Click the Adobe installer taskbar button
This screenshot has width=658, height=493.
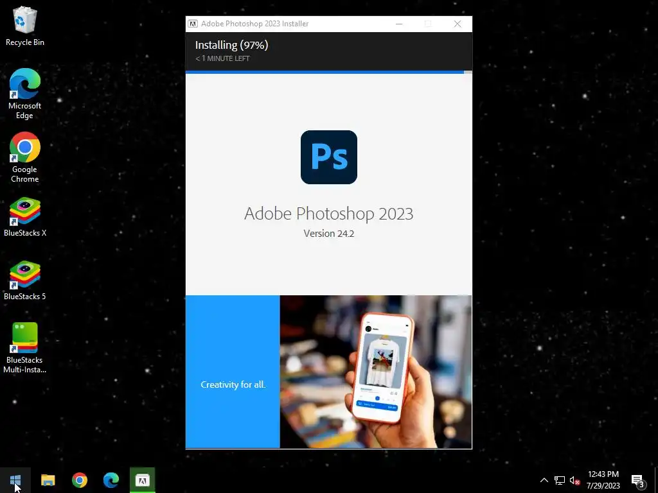142,480
